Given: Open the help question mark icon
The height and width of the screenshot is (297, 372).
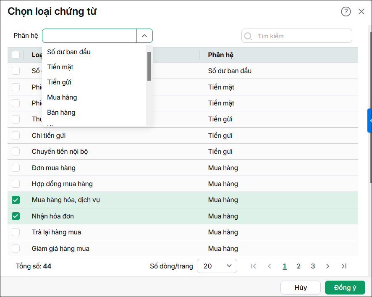Looking at the screenshot, I should [x=346, y=11].
